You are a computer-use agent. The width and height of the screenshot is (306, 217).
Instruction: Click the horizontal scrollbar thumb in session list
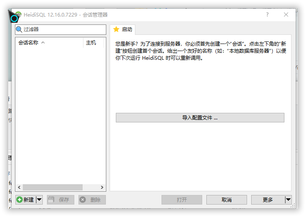click(x=52, y=187)
